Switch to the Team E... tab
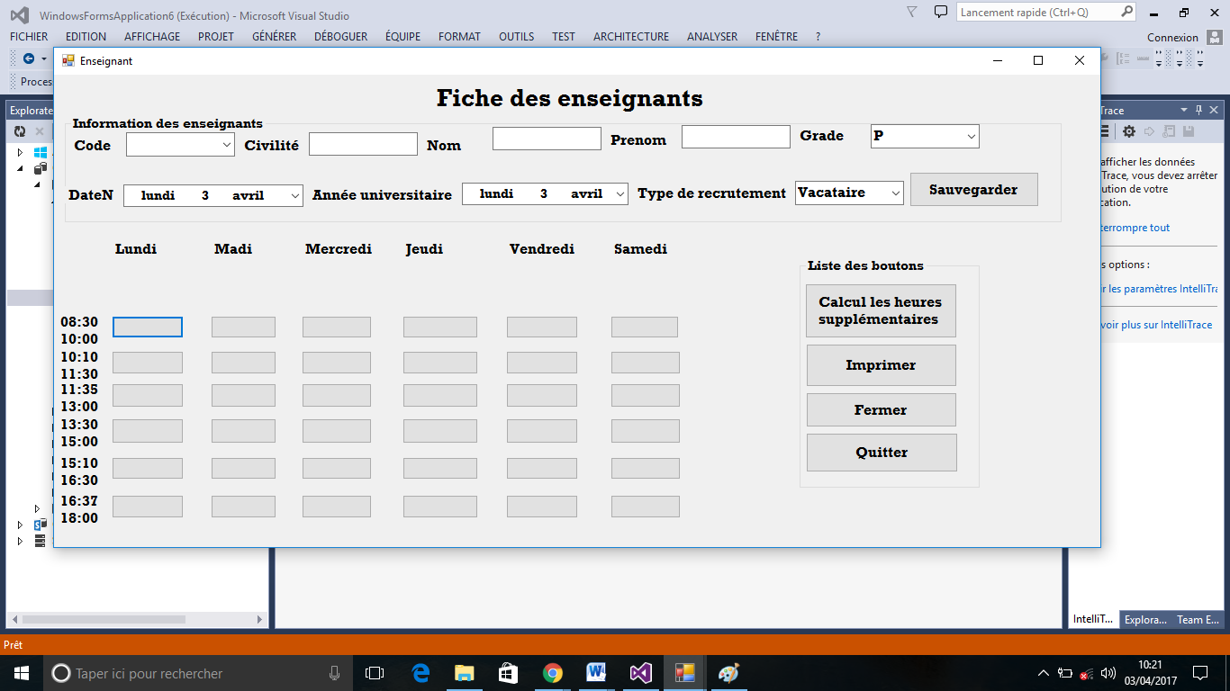 tap(1198, 619)
